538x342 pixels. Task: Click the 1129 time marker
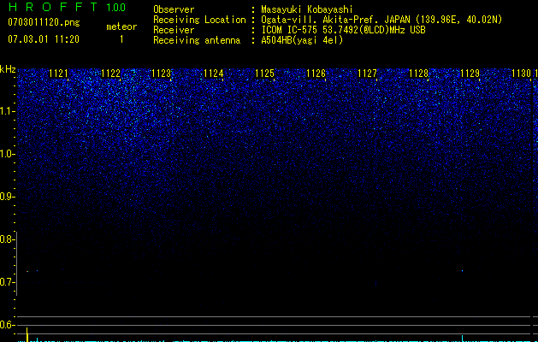[x=470, y=74]
